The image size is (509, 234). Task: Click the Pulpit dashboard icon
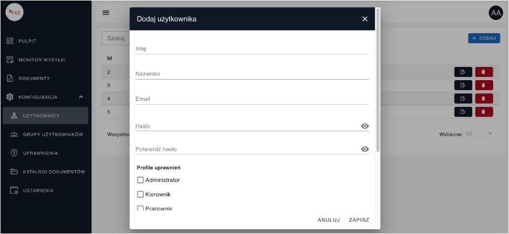point(9,41)
